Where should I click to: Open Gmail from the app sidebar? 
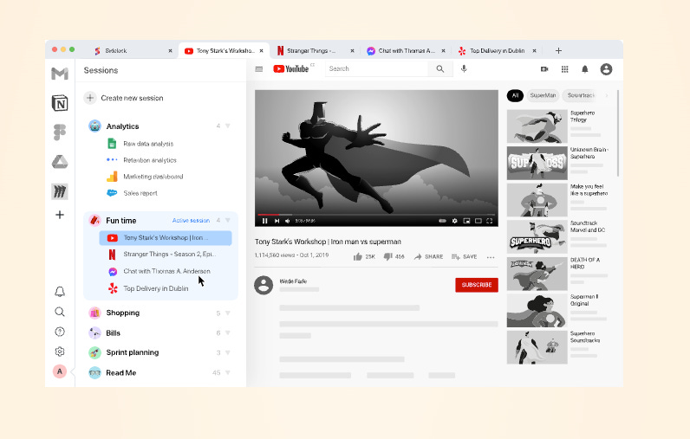pyautogui.click(x=60, y=74)
